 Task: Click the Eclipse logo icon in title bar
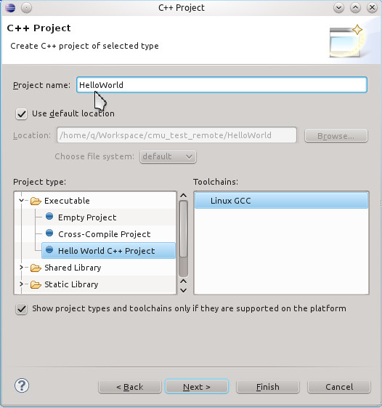pos(10,8)
